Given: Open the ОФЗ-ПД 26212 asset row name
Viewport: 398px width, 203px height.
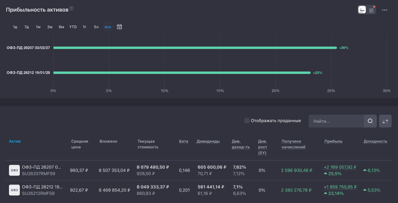Looking at the screenshot, I should pyautogui.click(x=42, y=187).
